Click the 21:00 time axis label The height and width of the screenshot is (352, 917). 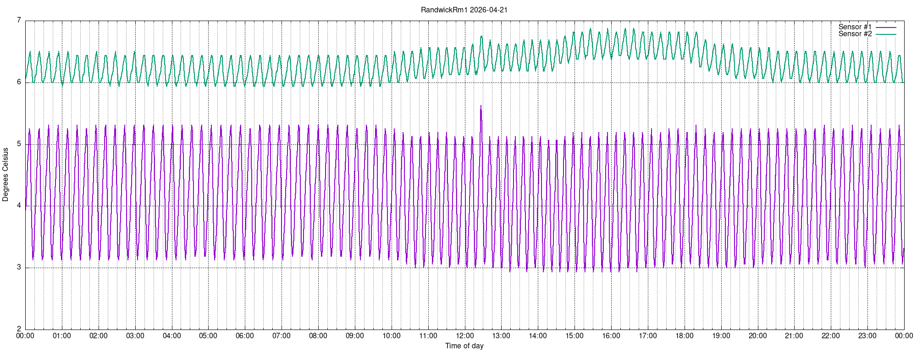(x=794, y=336)
